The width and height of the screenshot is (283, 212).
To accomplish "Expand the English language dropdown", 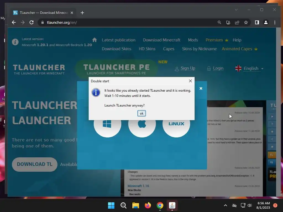I will click(x=249, y=68).
